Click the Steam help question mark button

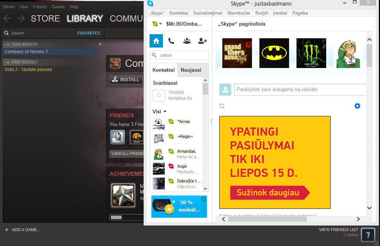(x=368, y=235)
